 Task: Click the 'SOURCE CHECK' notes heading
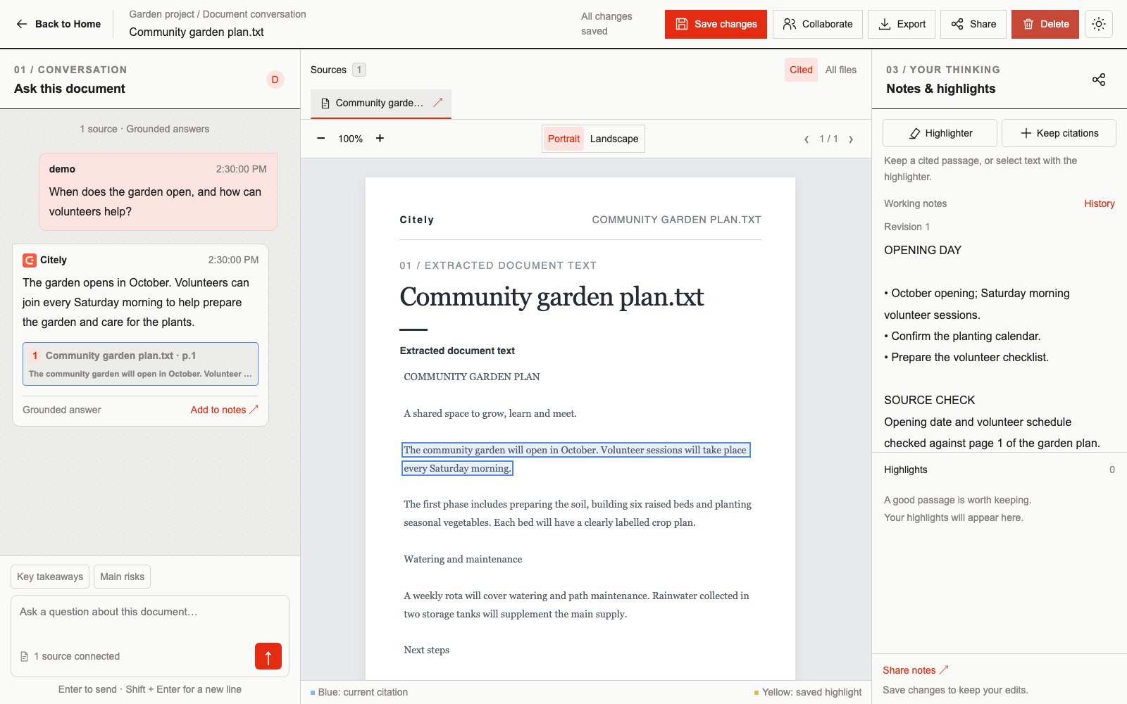929,401
